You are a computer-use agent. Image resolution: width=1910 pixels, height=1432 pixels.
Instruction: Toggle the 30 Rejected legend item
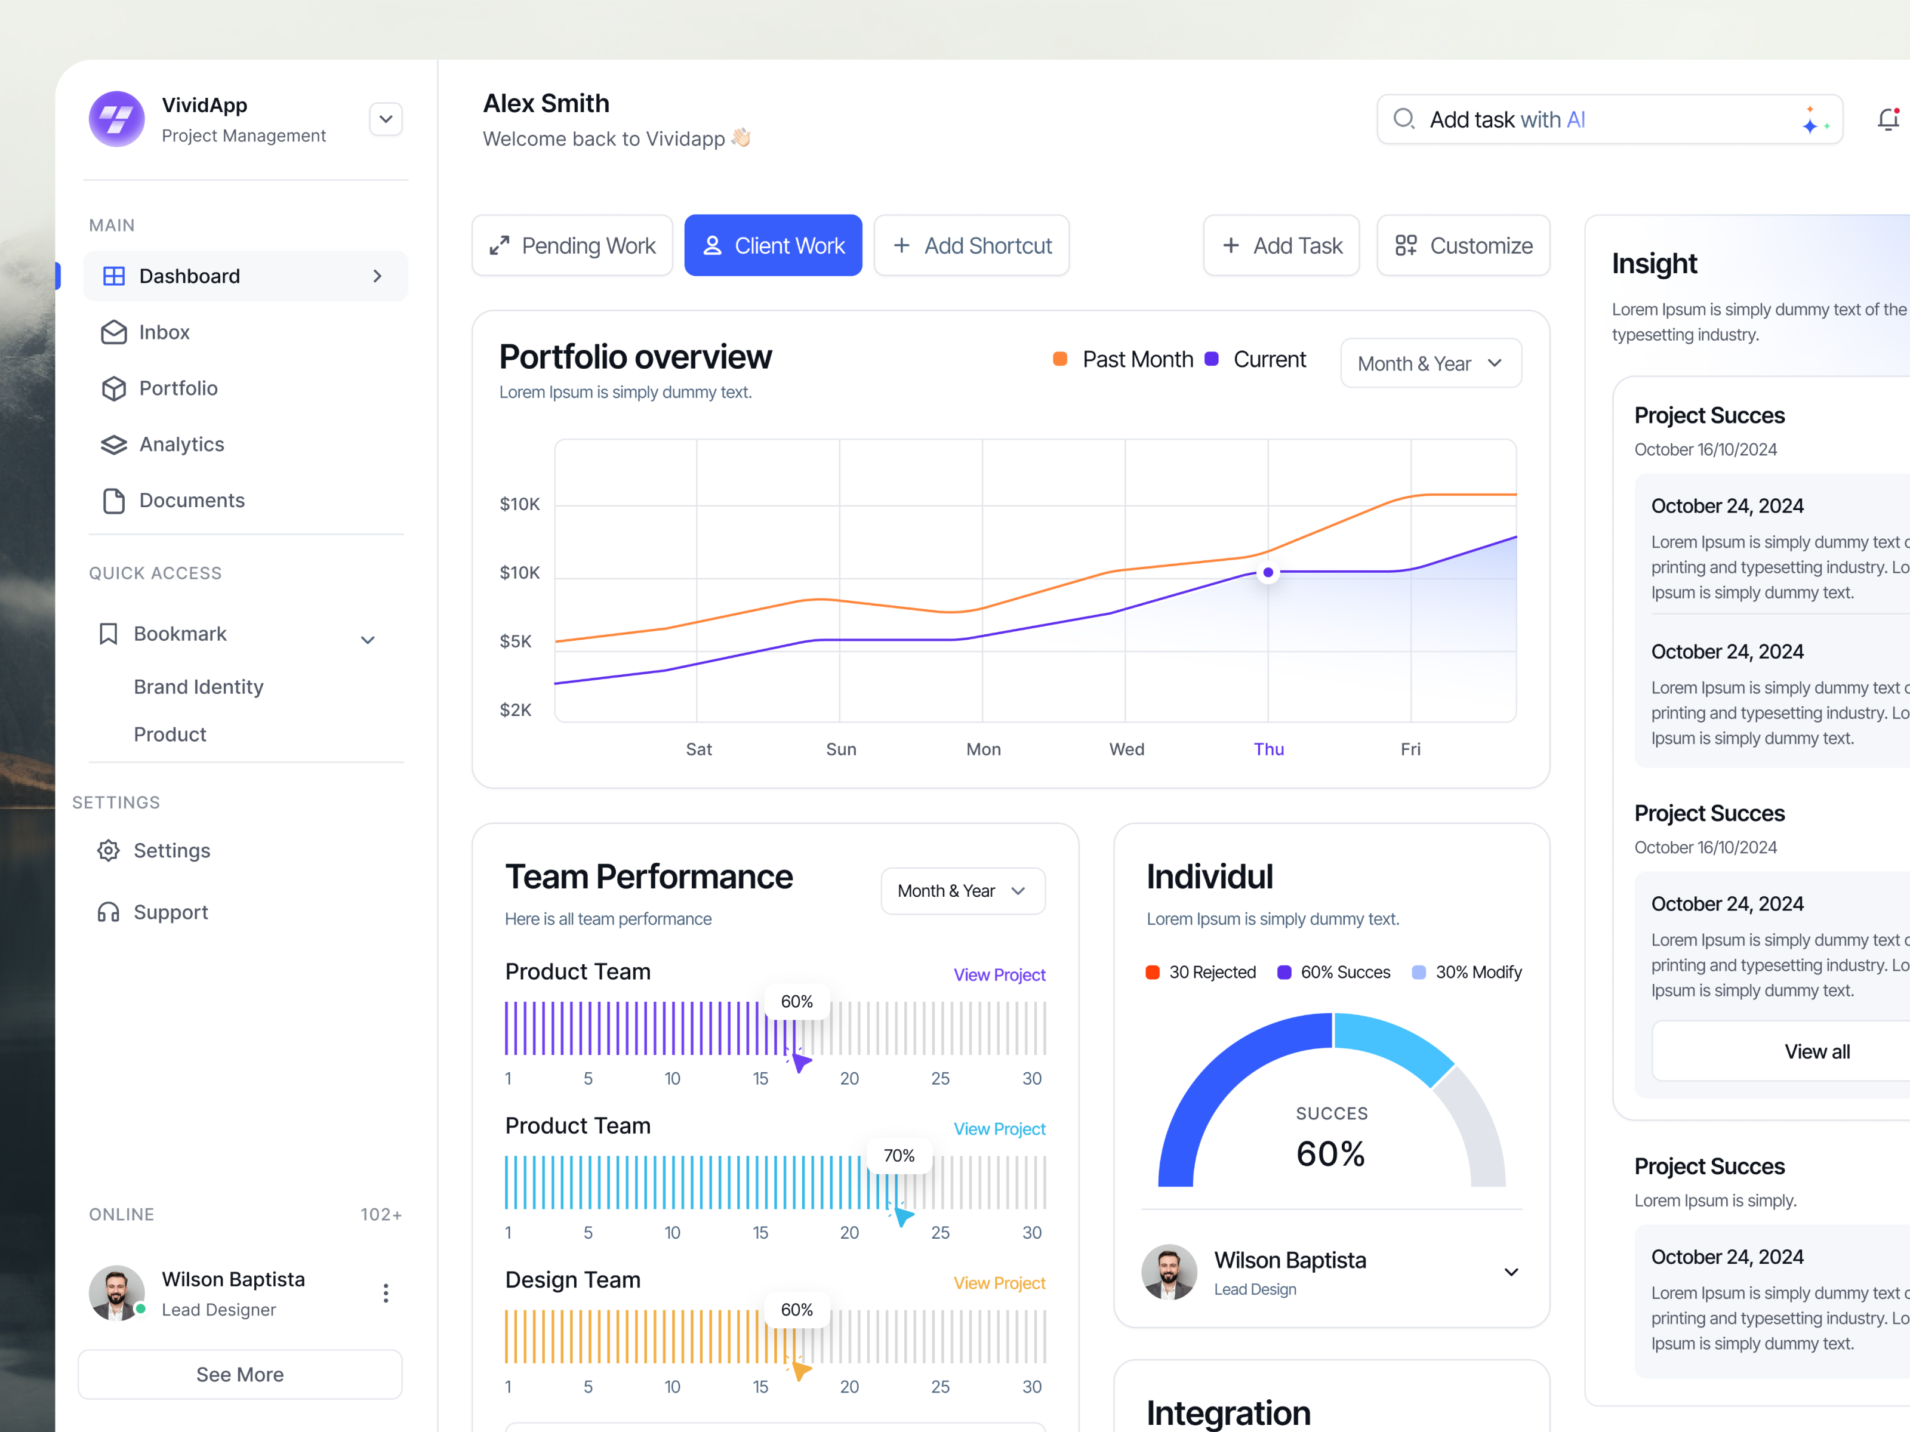point(1202,972)
